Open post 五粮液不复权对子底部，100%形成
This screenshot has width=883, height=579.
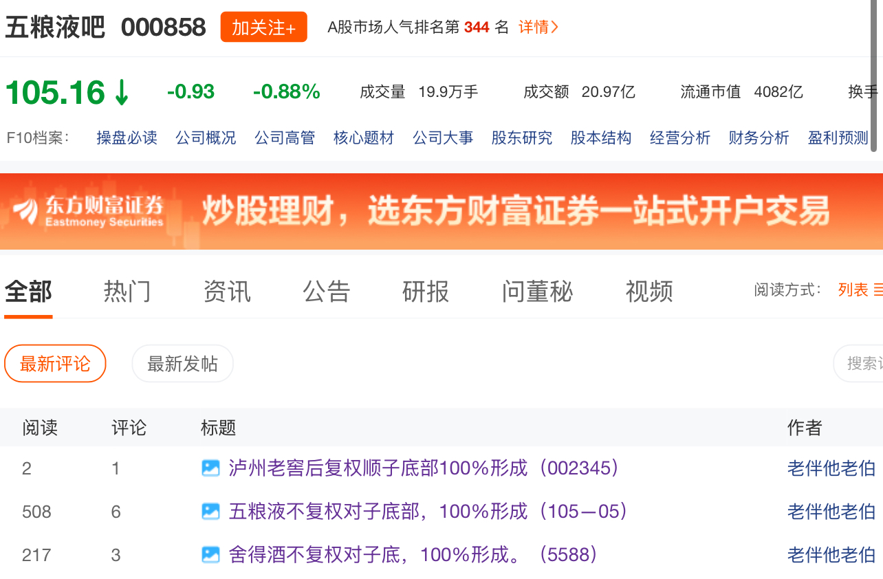pyautogui.click(x=428, y=511)
